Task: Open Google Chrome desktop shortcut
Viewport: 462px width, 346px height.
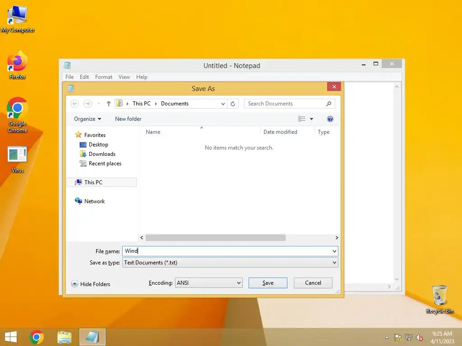Action: pos(18,115)
